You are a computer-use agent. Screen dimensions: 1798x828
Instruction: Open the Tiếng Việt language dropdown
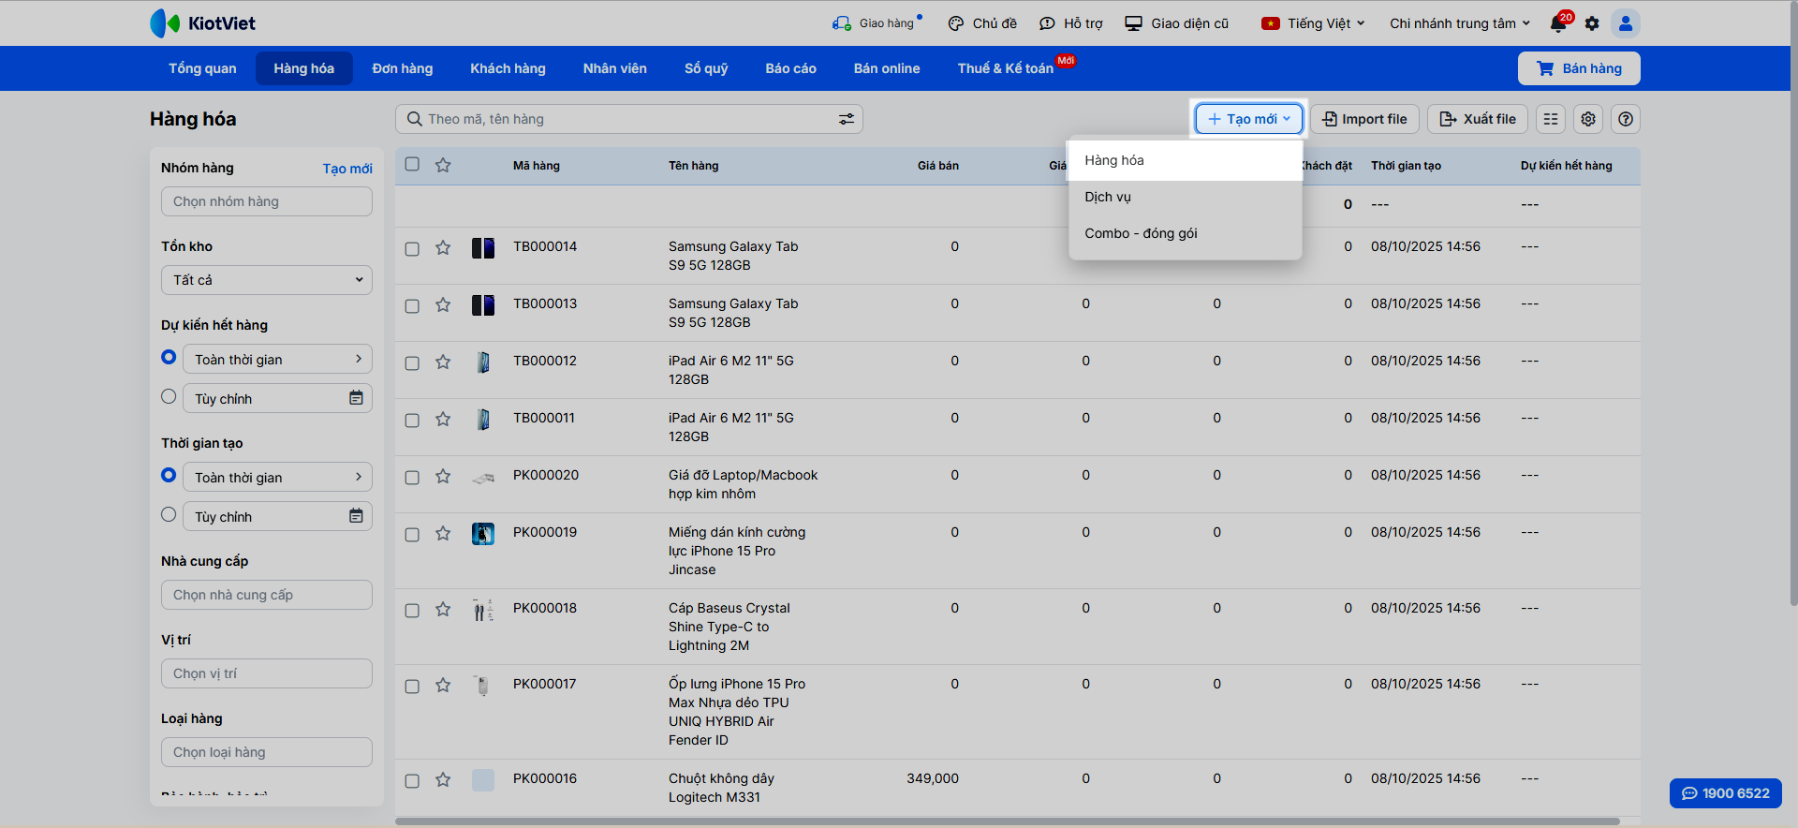[x=1314, y=23]
